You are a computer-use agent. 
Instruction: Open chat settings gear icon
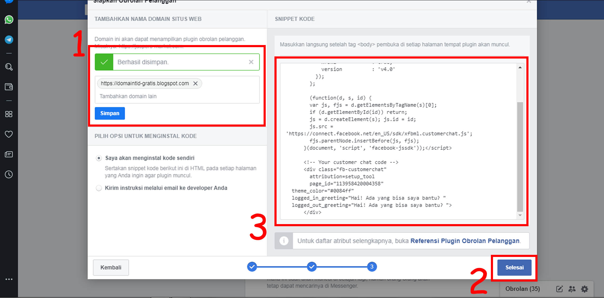click(584, 289)
